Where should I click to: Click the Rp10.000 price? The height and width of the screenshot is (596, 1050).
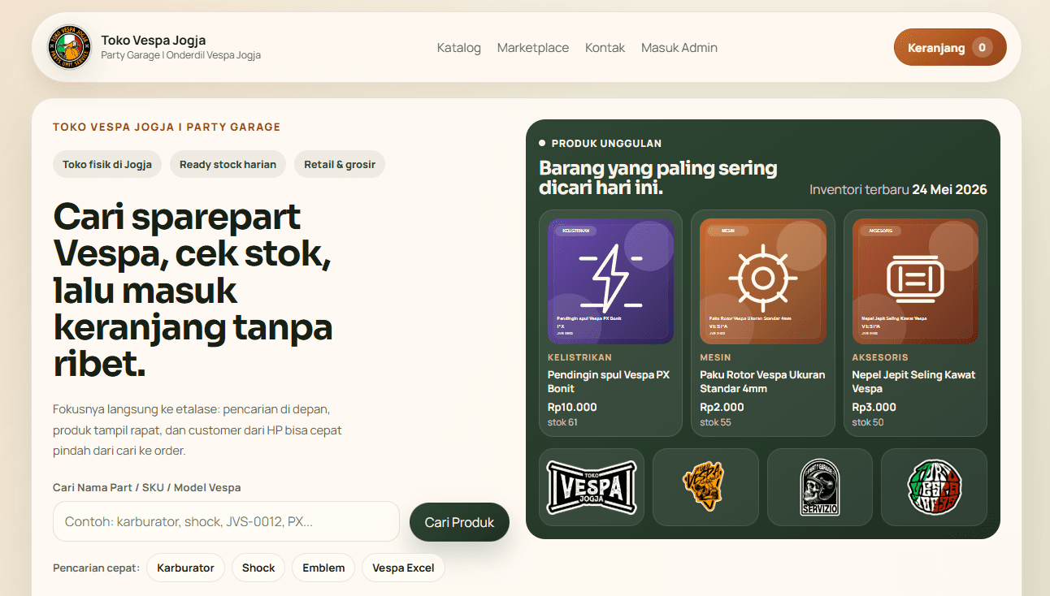(x=572, y=408)
